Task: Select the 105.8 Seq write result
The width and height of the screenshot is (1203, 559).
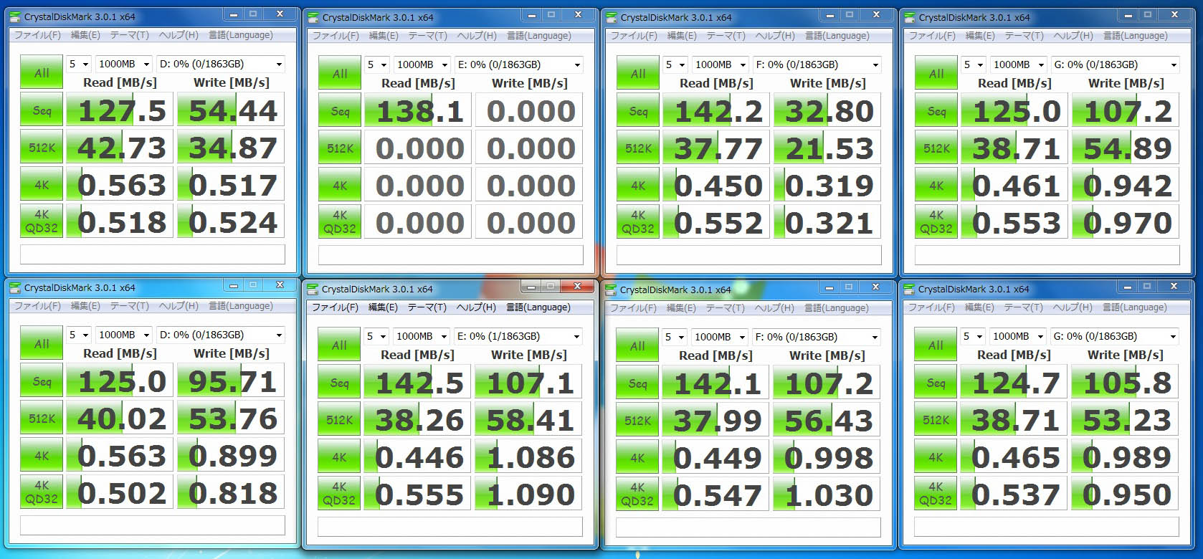Action: (1125, 383)
